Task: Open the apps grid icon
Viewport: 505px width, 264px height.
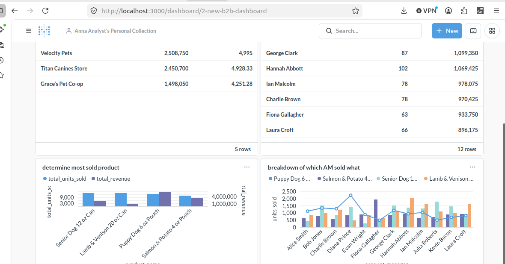Action: pyautogui.click(x=492, y=31)
